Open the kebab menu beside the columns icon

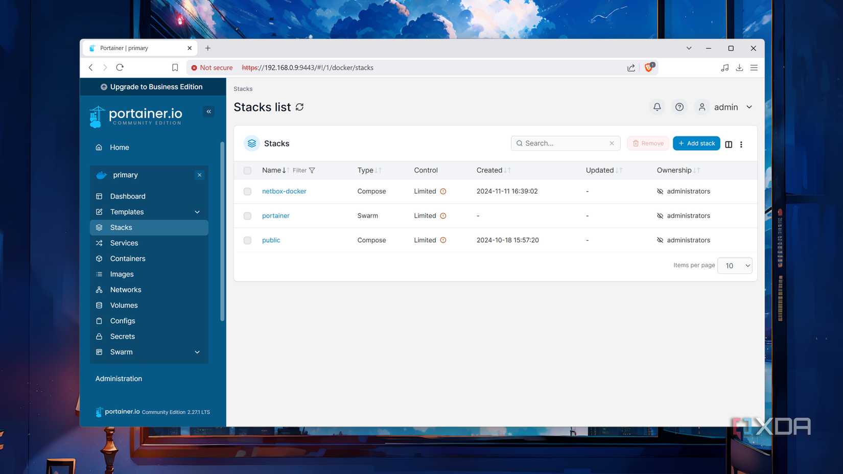(741, 145)
